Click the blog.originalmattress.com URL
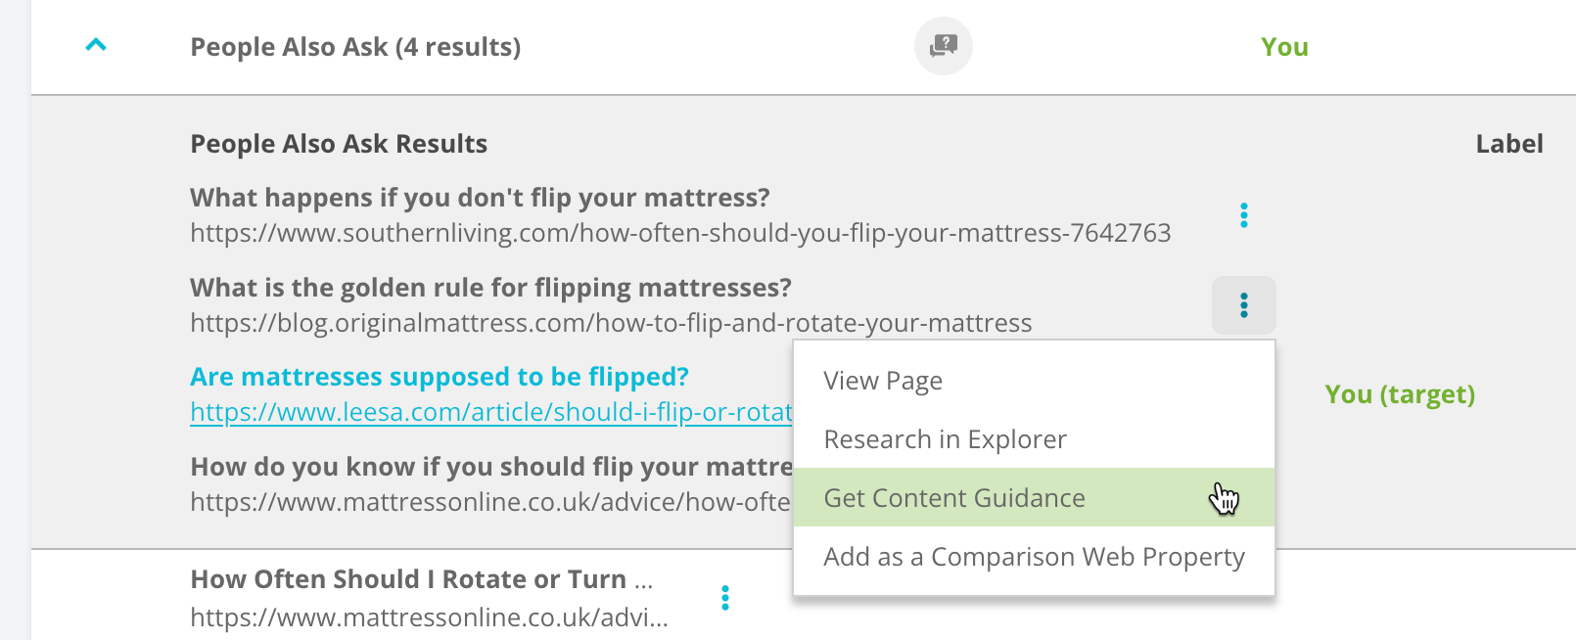The height and width of the screenshot is (640, 1576). (x=611, y=323)
